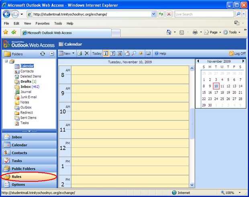
Task: Select Deleted Items in folder tree
Action: tap(31, 77)
